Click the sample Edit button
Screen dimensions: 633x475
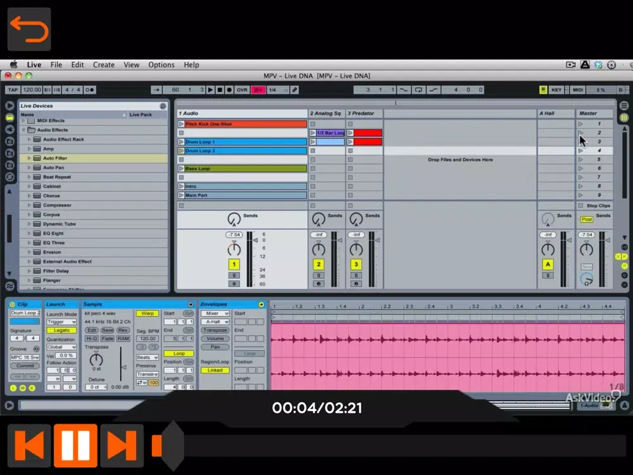click(92, 331)
